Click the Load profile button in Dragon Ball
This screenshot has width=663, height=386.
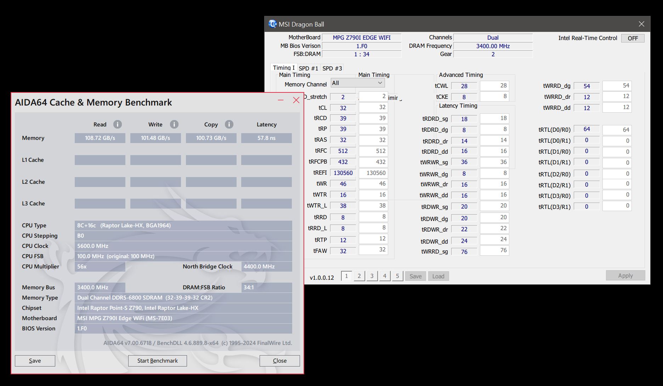pyautogui.click(x=438, y=276)
